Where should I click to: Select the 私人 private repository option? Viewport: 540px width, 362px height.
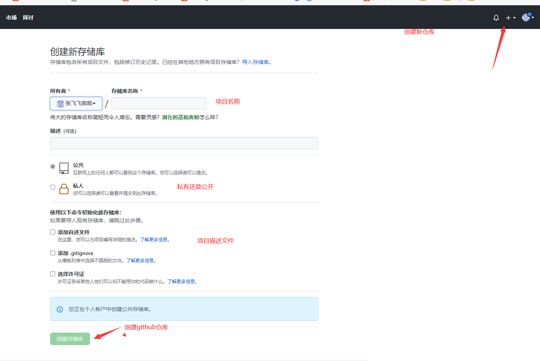pos(52,186)
